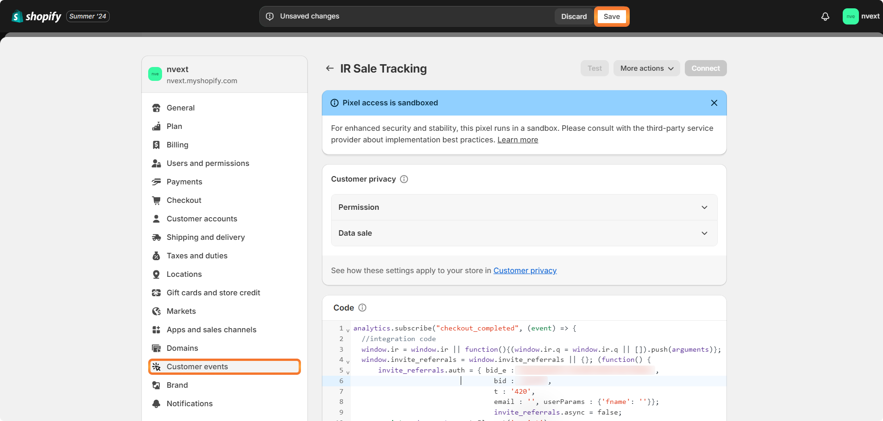This screenshot has width=883, height=421.
Task: Click the info icon in sandboxed banner
Action: [x=334, y=103]
